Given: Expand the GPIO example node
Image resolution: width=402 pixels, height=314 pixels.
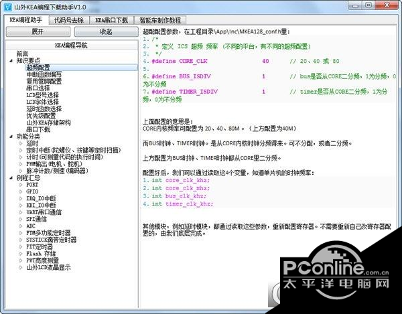Looking at the screenshot, I should 21,191.
